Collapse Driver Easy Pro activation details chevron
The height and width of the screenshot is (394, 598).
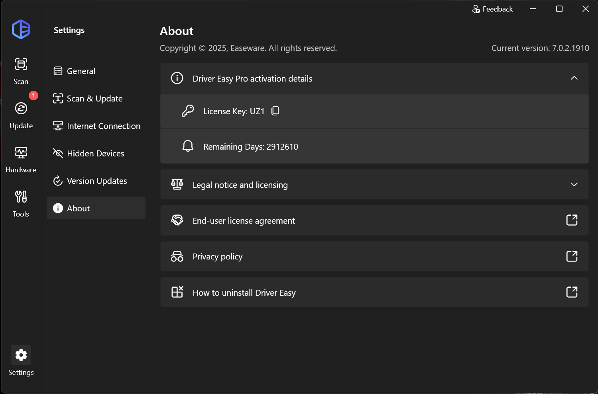pos(574,78)
